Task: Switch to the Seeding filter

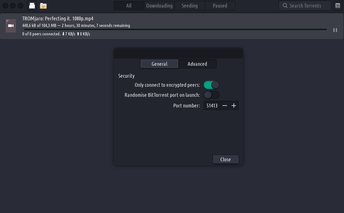Action: click(190, 6)
